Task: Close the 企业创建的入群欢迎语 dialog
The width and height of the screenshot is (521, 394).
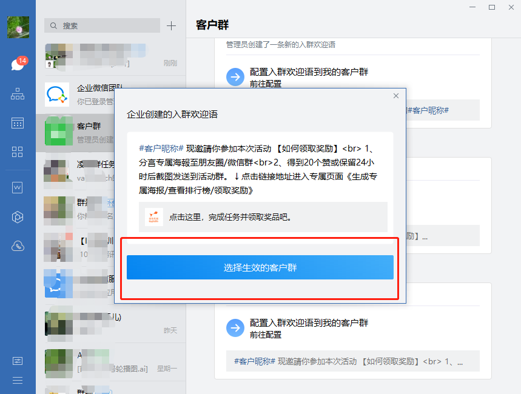Action: pos(396,96)
